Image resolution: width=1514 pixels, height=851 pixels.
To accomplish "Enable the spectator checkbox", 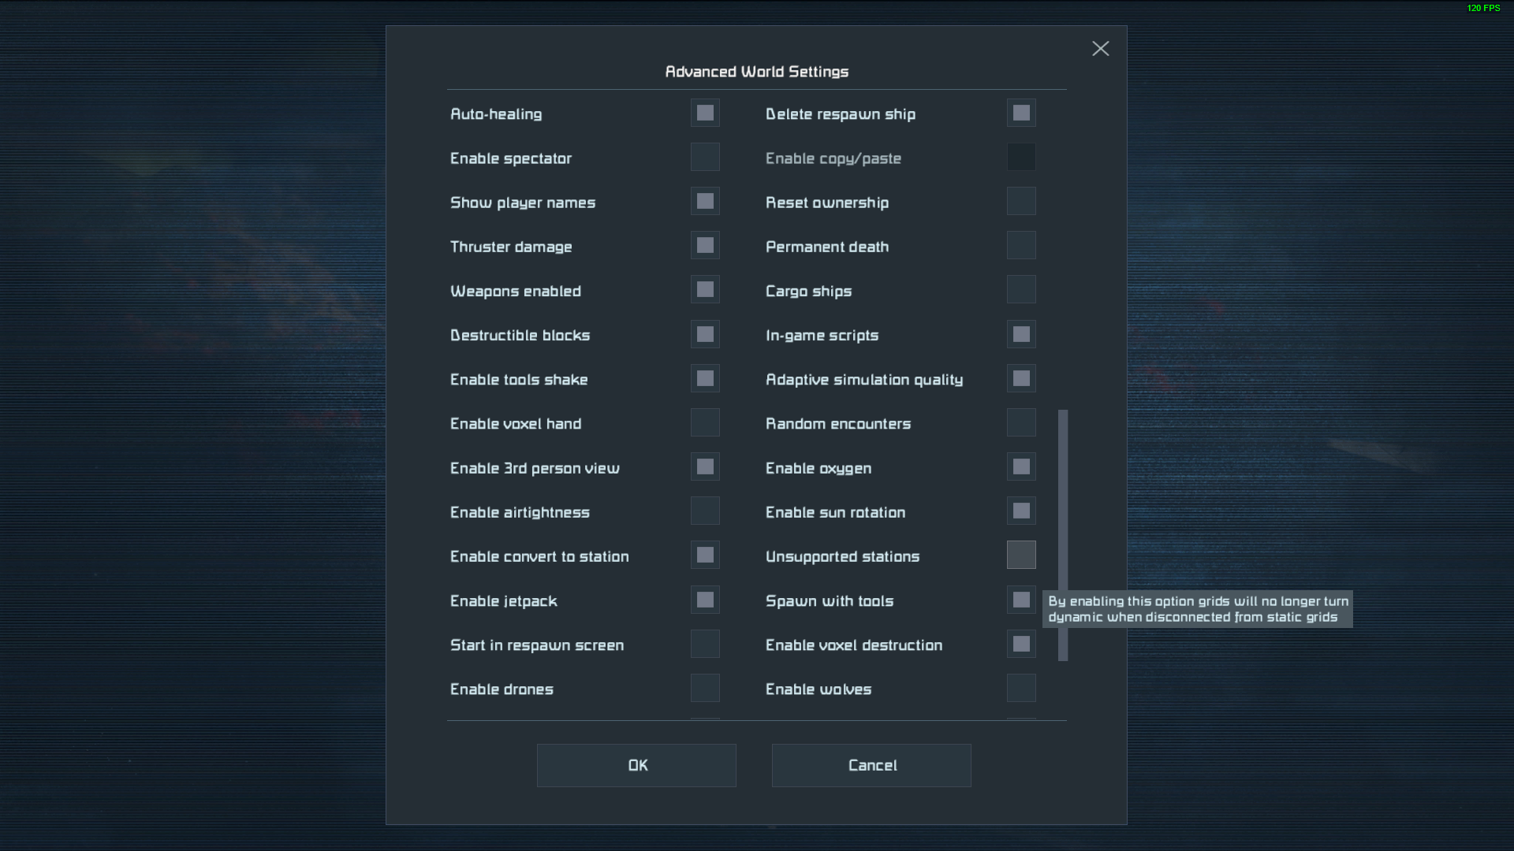I will coord(705,158).
